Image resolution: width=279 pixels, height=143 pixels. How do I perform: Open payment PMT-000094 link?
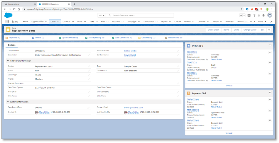[193, 100]
